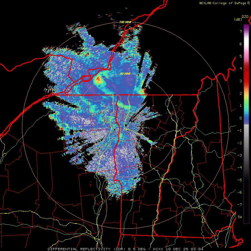Click the DZD label above the color bar
251x251 pixels.
[245, 17]
